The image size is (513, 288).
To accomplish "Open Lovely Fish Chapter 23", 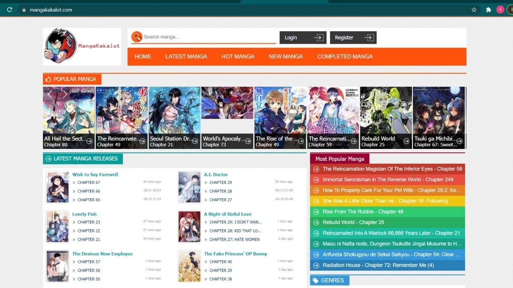I will (x=89, y=222).
